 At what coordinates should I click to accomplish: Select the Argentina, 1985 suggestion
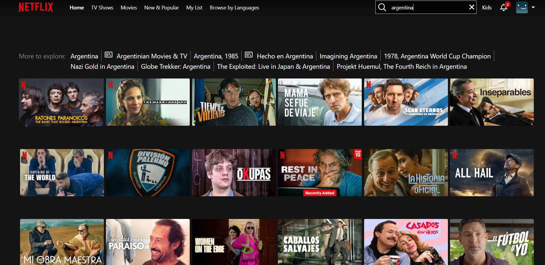[x=216, y=56]
